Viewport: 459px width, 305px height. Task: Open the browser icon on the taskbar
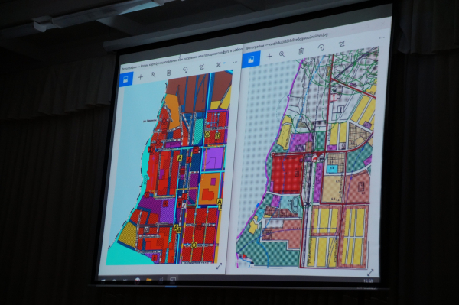click(137, 281)
